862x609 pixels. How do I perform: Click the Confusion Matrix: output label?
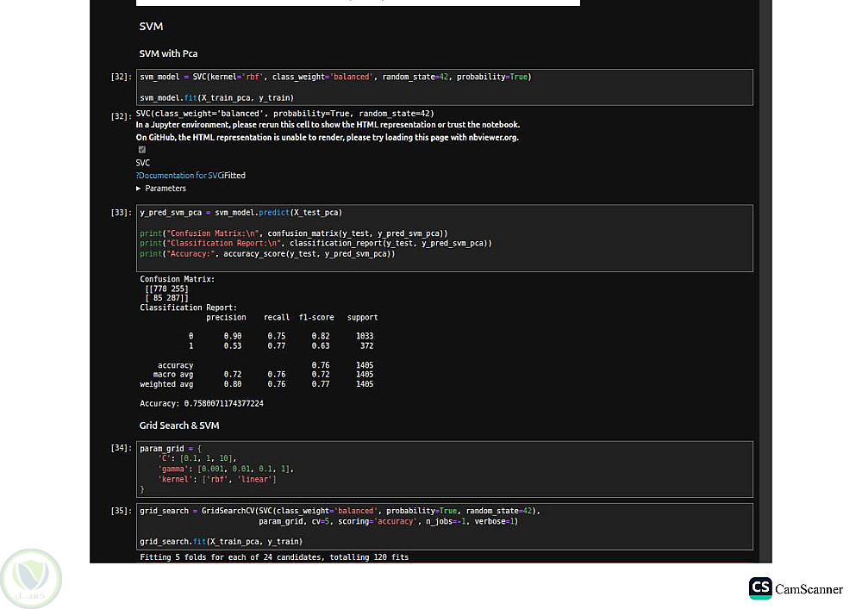point(177,279)
